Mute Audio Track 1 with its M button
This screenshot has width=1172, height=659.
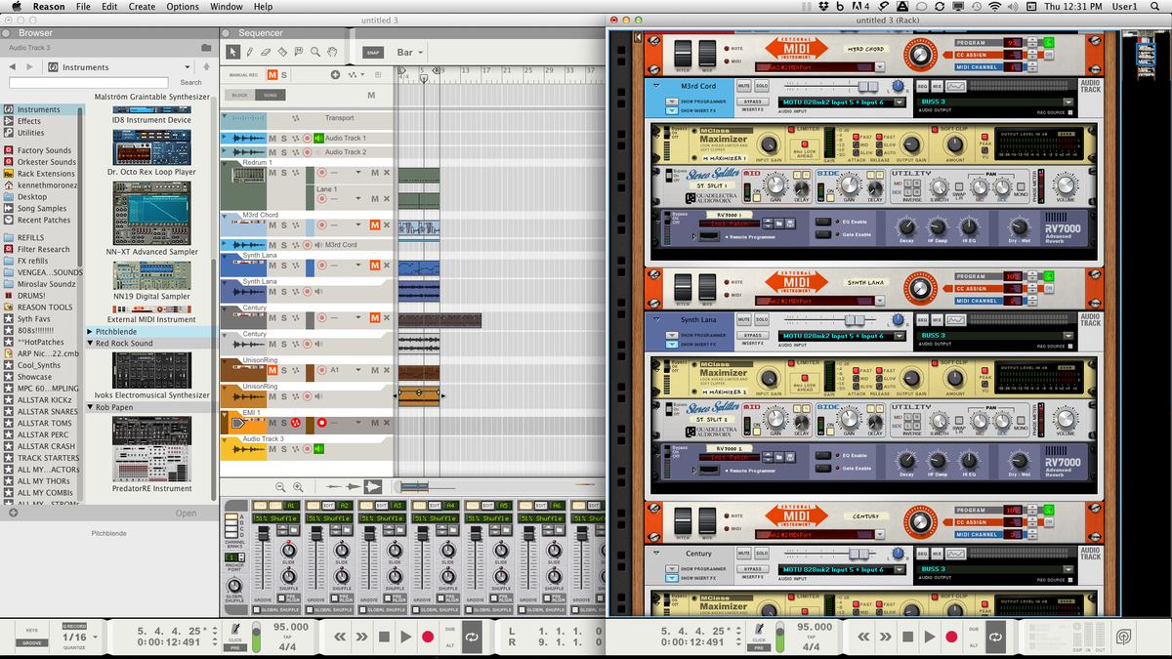[272, 139]
